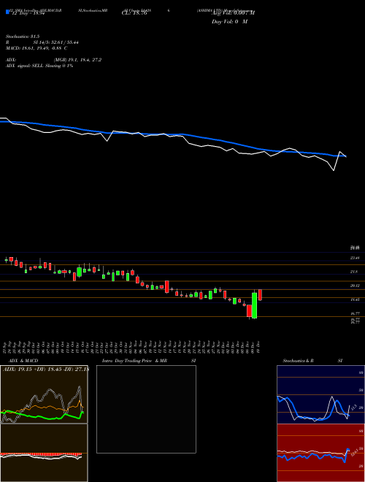Click the 'Stochastics & R' panel title
Image resolution: width=365 pixels, height=482 pixels.
(299, 361)
